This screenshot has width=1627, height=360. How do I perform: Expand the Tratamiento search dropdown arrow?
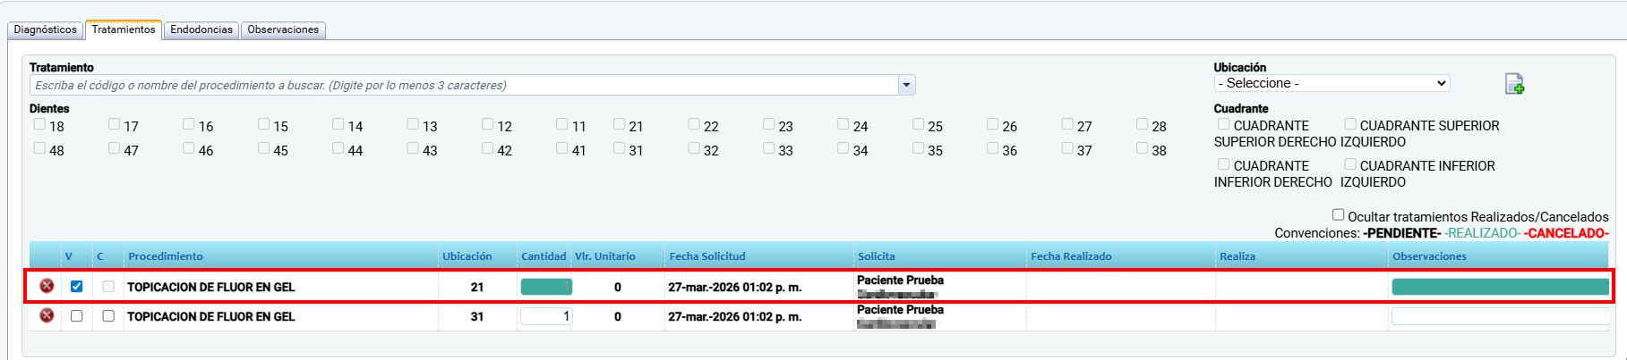click(907, 85)
